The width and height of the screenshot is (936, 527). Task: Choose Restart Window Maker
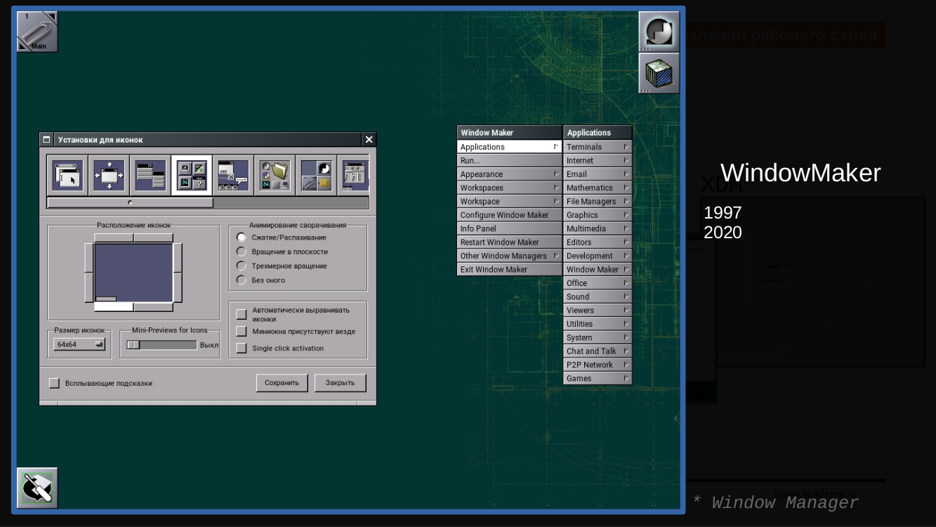(x=510, y=242)
